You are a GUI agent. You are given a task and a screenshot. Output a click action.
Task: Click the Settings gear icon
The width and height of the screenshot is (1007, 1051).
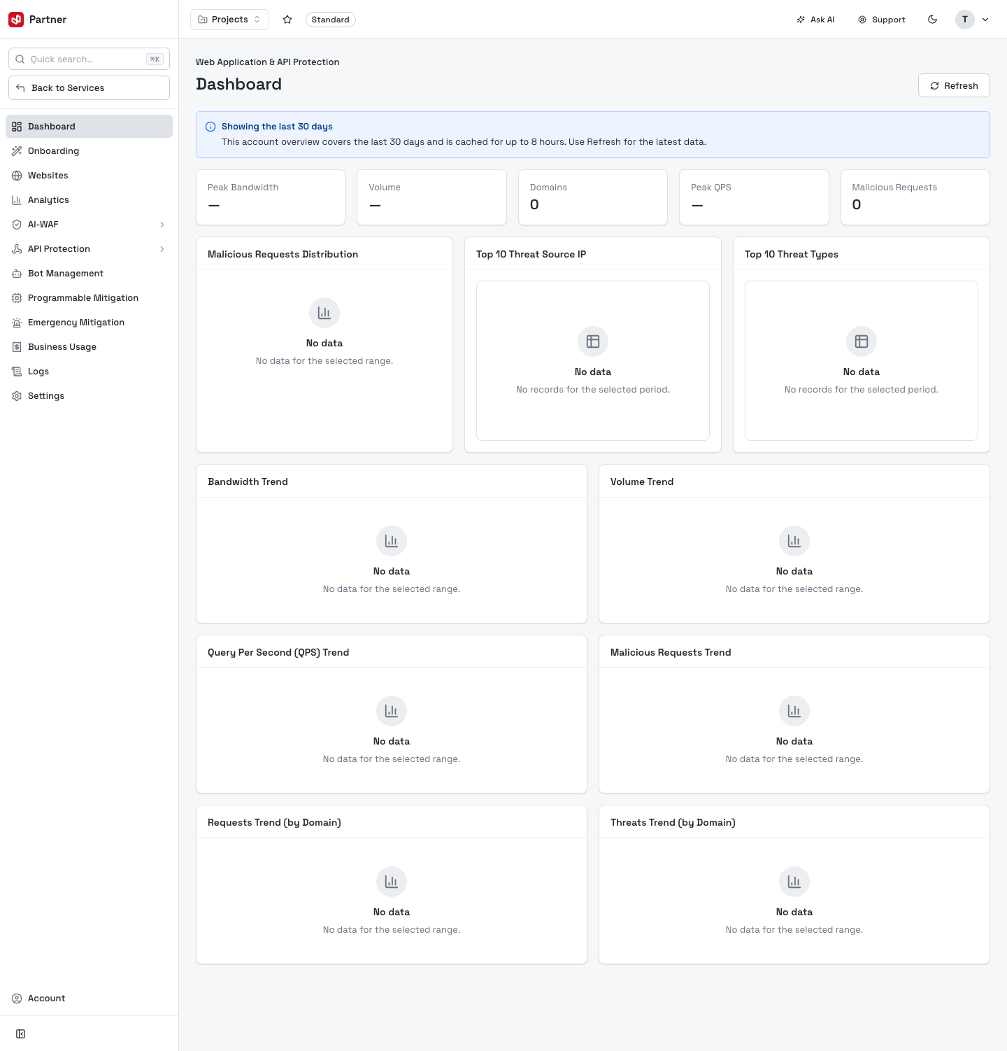(17, 396)
